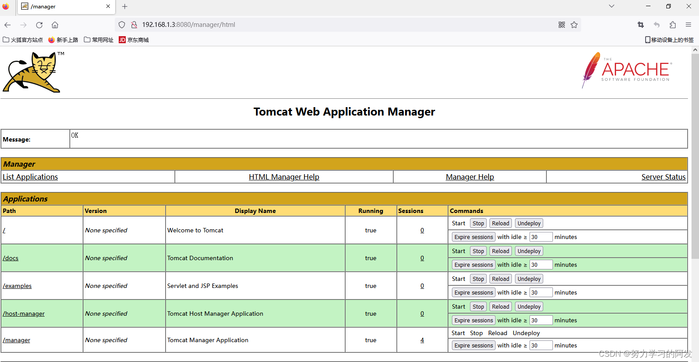This screenshot has height=362, width=699.
Task: Reload the root Welcome to Tomcat application
Action: pos(501,224)
